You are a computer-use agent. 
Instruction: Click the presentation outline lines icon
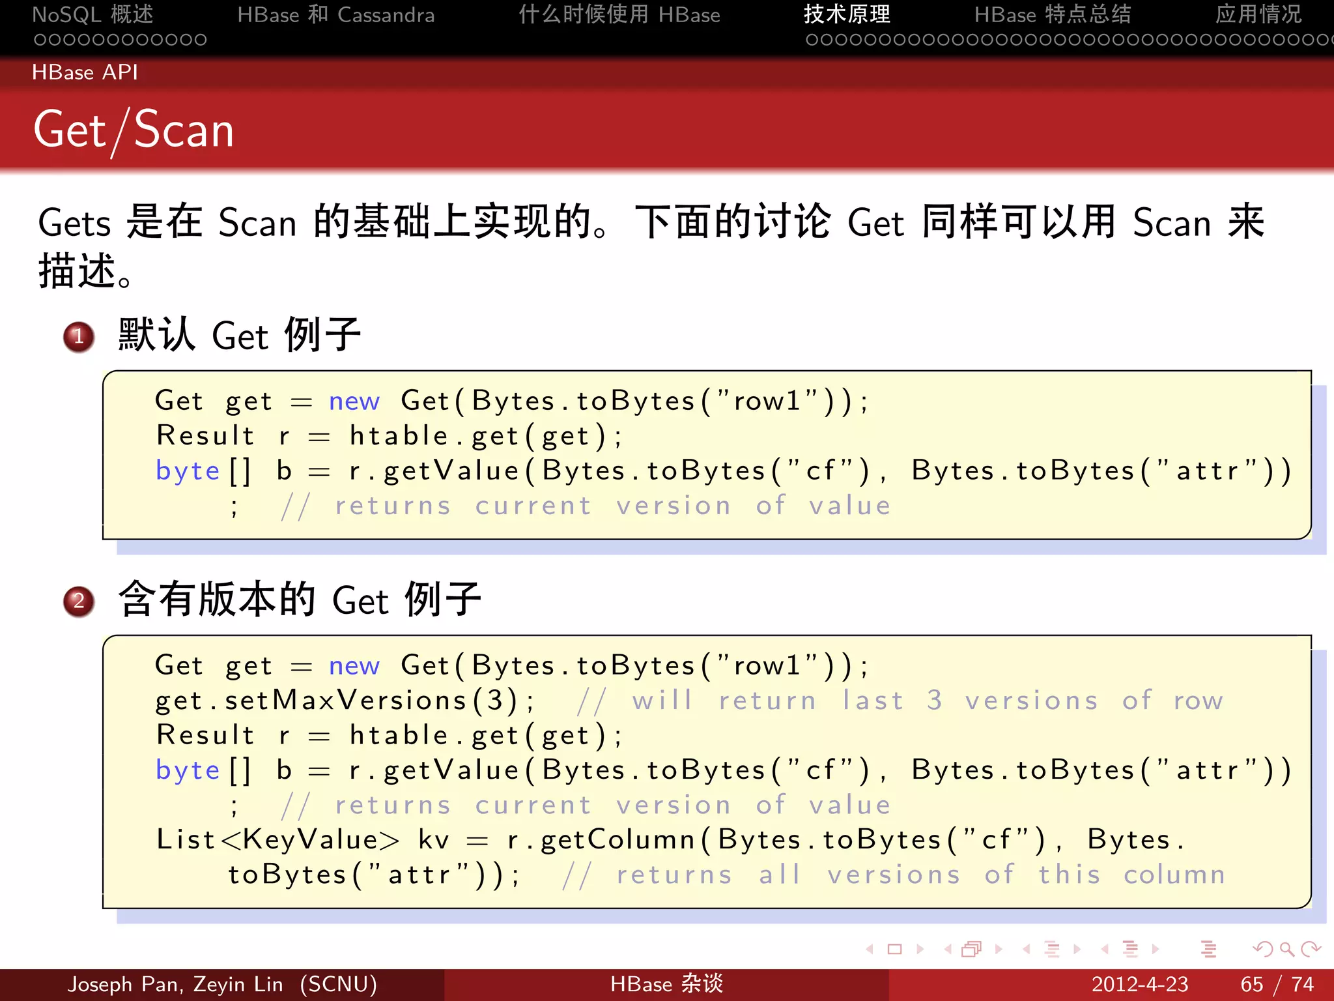1209,949
